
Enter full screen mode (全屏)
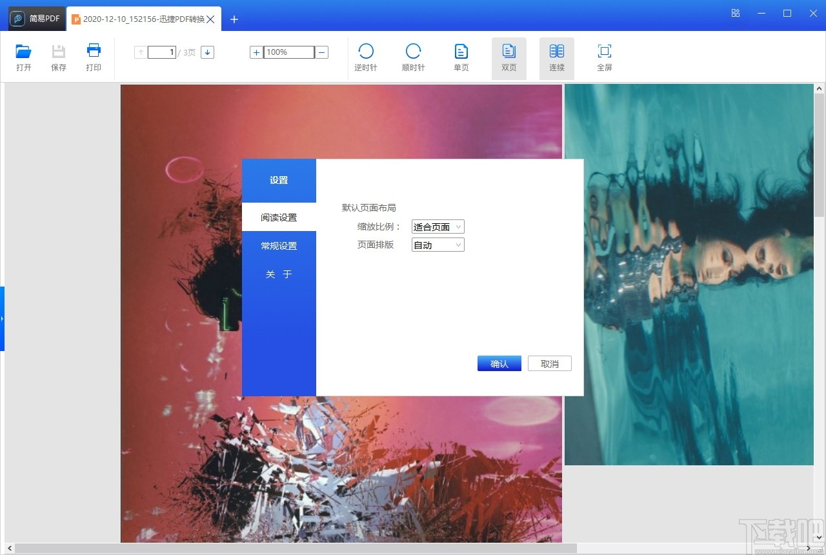click(604, 57)
